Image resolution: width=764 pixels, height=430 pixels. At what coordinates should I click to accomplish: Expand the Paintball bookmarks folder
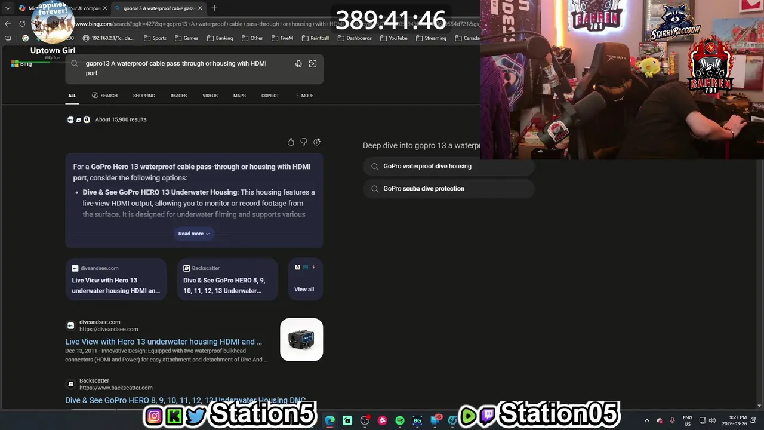(315, 38)
